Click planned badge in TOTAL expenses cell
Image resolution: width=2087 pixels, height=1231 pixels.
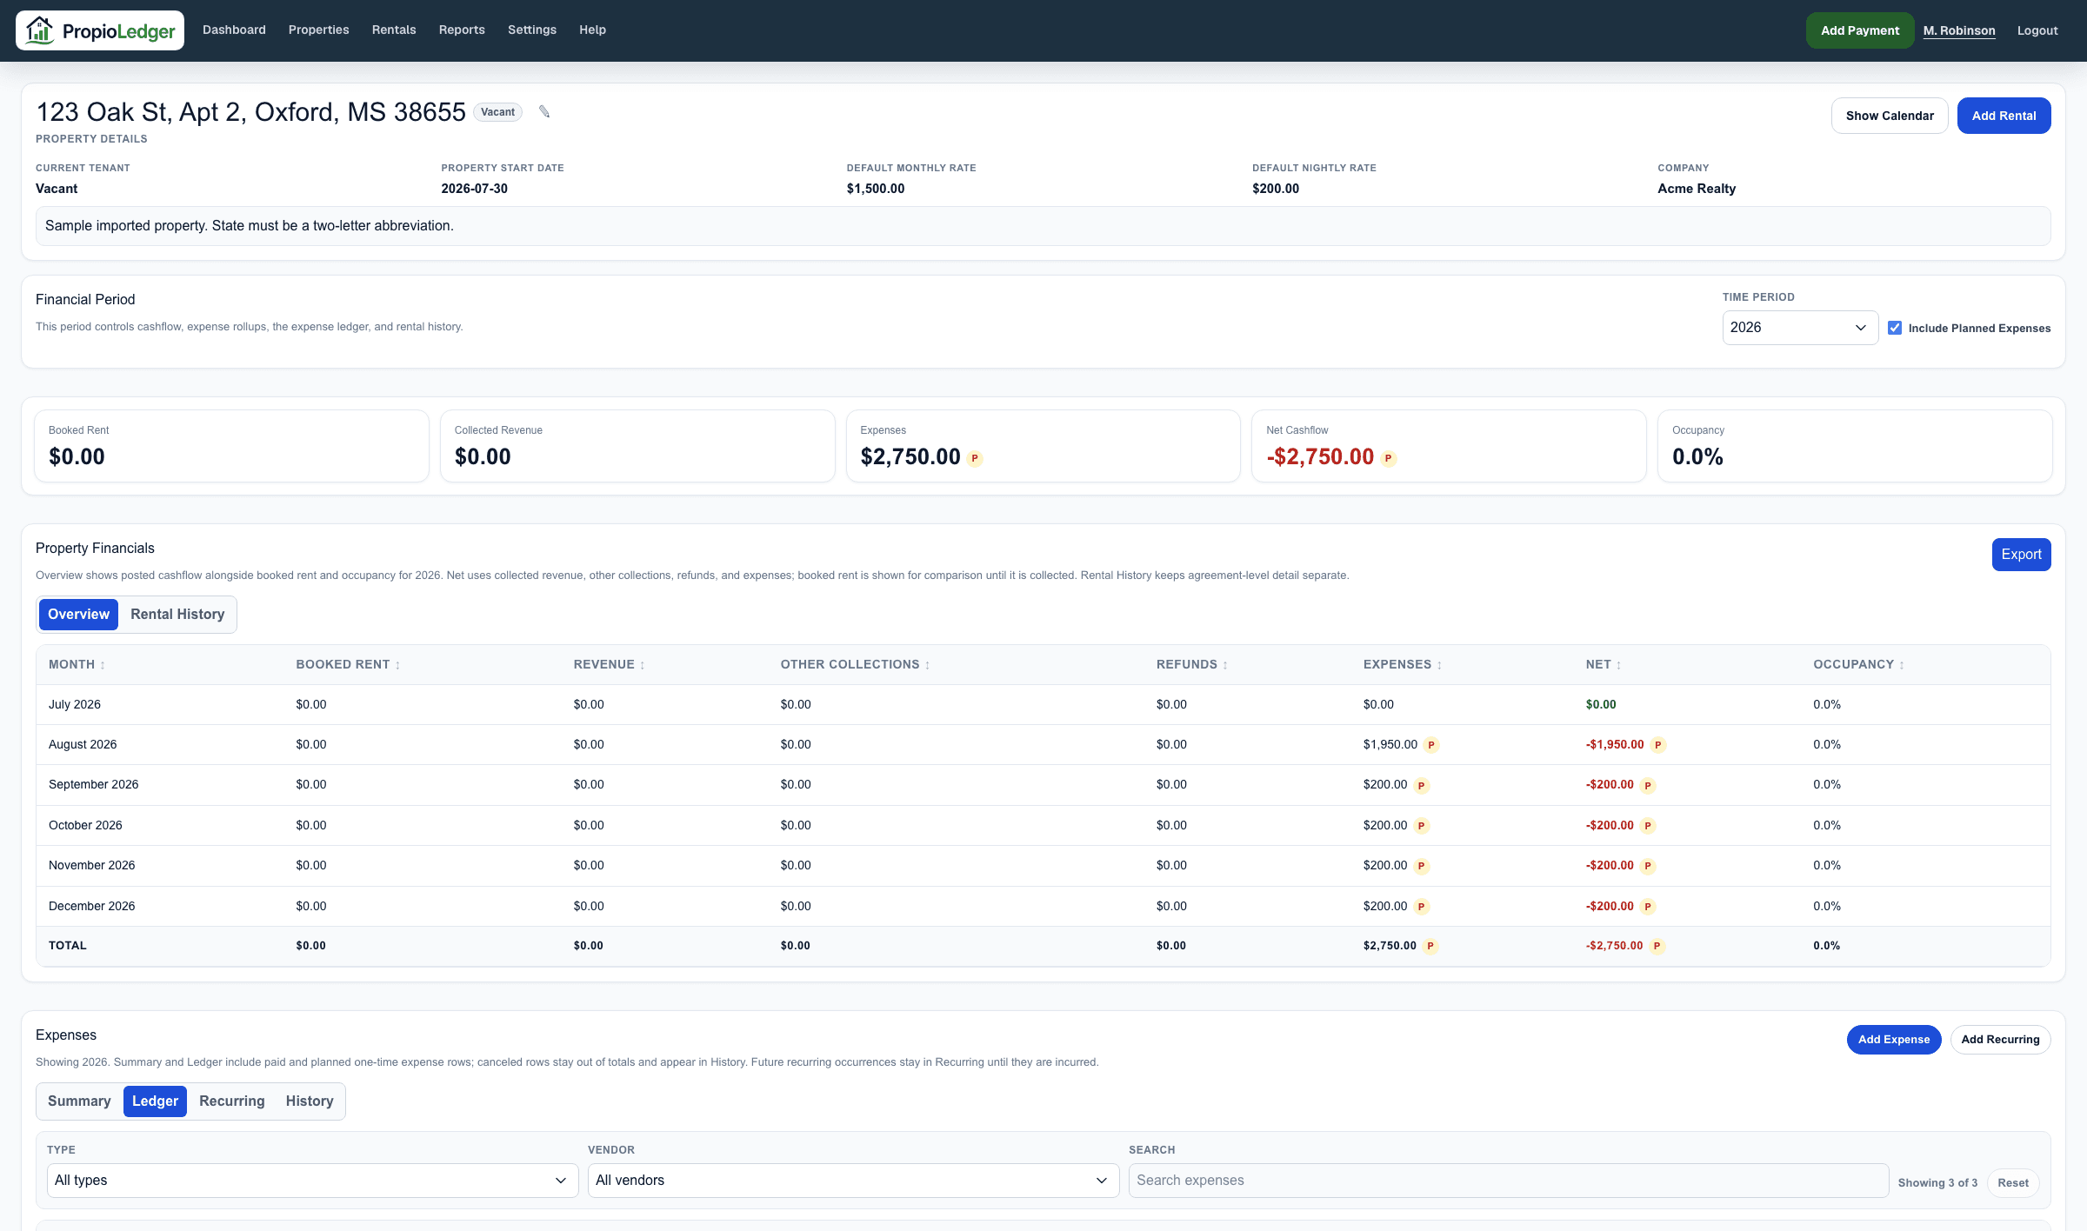tap(1430, 946)
